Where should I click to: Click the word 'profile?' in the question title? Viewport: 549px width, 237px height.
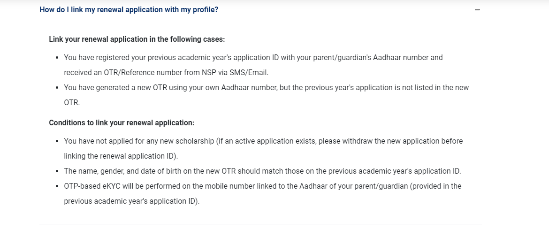[204, 9]
